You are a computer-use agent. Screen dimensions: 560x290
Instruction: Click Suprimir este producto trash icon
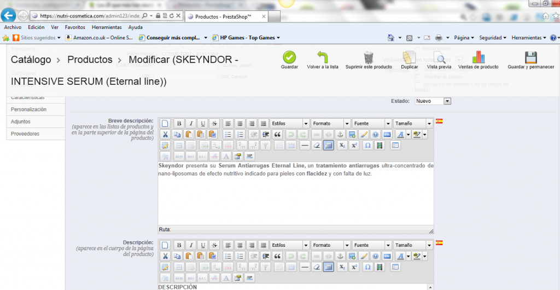[x=369, y=57]
